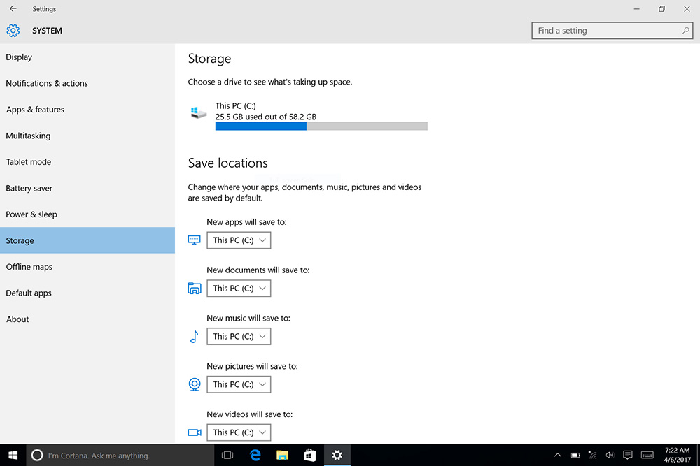Click the Find a setting search box
Image resolution: width=700 pixels, height=466 pixels.
point(612,30)
